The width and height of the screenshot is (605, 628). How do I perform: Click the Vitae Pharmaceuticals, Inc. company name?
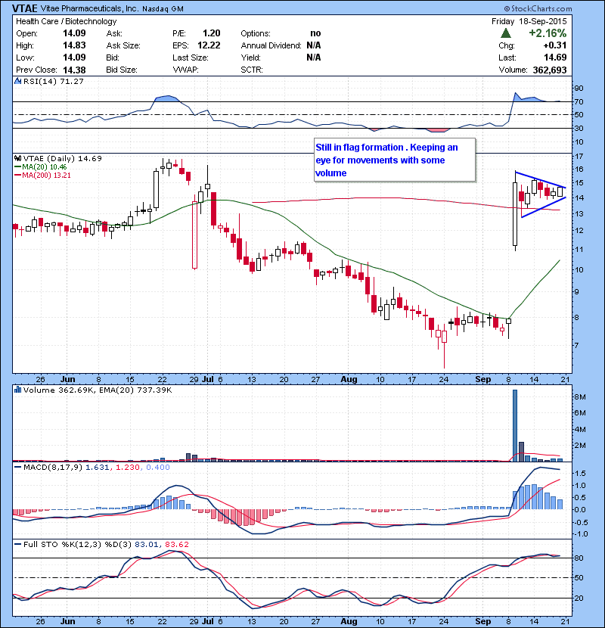pos(90,8)
